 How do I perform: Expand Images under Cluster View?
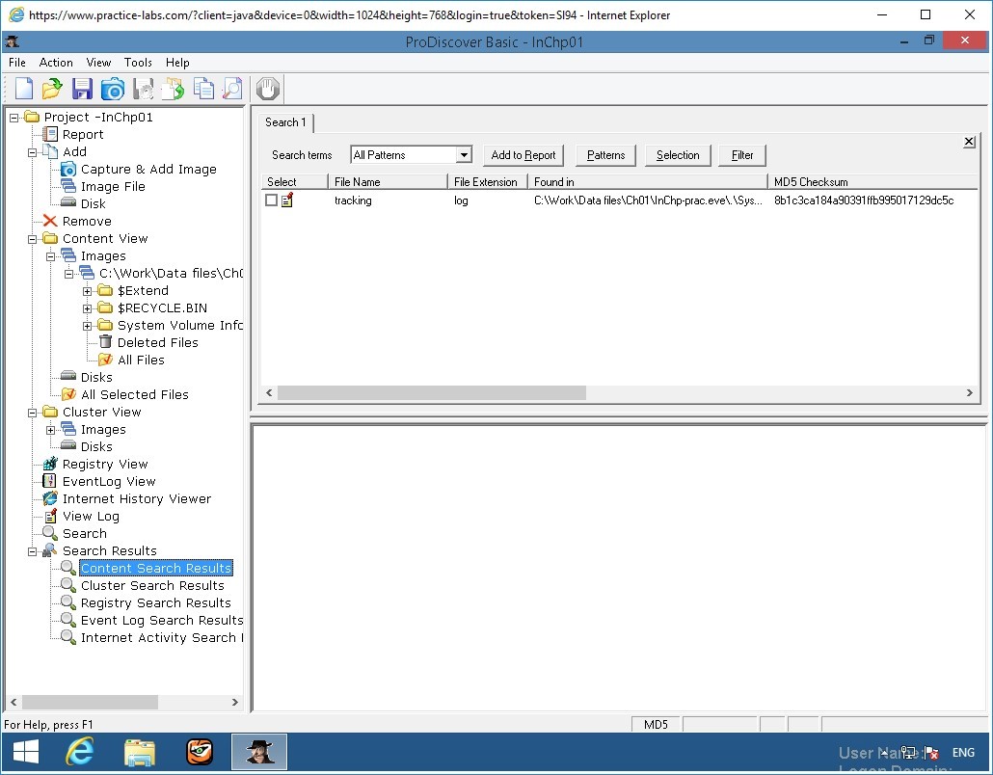pyautogui.click(x=51, y=430)
